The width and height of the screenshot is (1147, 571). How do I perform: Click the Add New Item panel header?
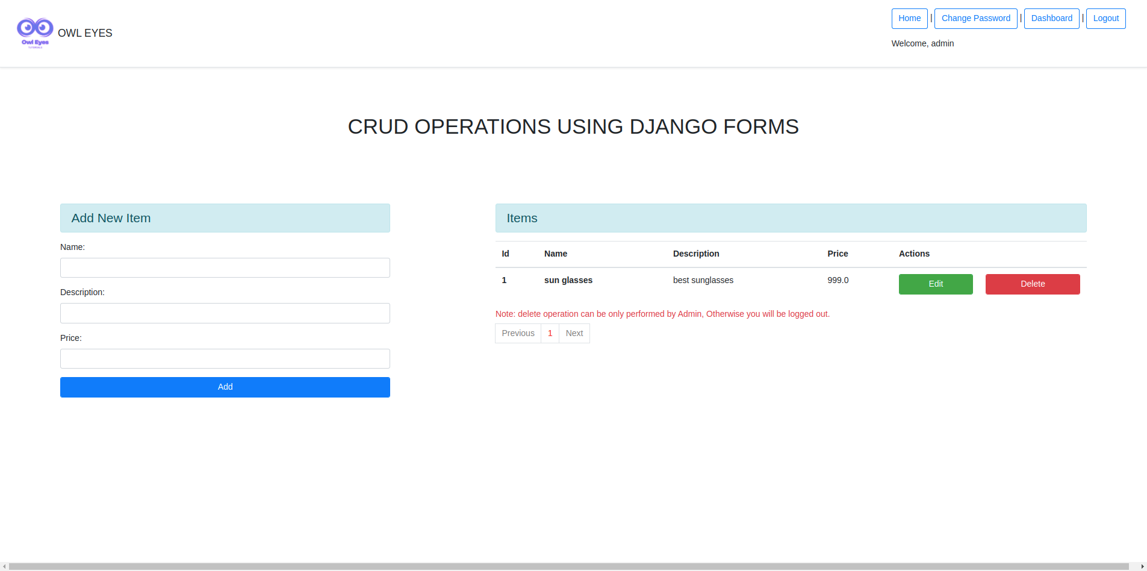pos(225,218)
